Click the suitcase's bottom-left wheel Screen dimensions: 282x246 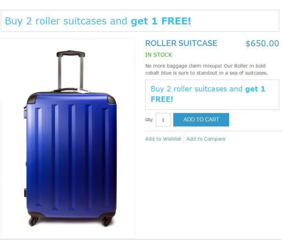click(x=33, y=221)
